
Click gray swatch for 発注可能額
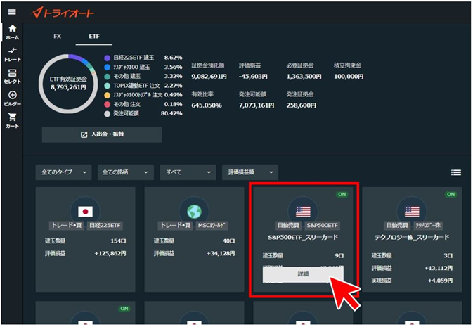107,114
